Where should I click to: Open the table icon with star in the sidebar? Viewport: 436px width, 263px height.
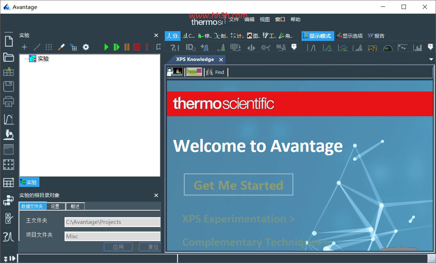click(9, 182)
